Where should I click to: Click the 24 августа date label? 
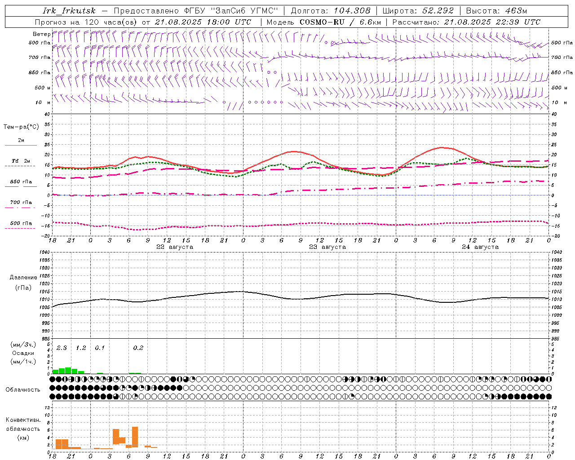coord(480,247)
